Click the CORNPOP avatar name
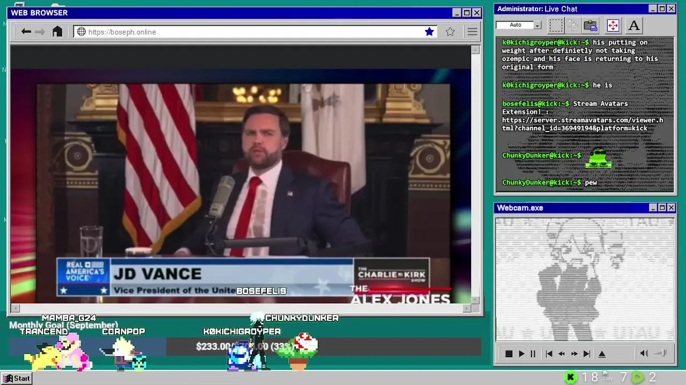 pos(123,332)
